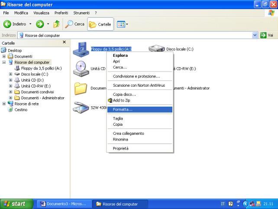Viewport: 278px width, 209px height.
Task: Select the S2W 4300 scanner icon
Action: pos(81,107)
